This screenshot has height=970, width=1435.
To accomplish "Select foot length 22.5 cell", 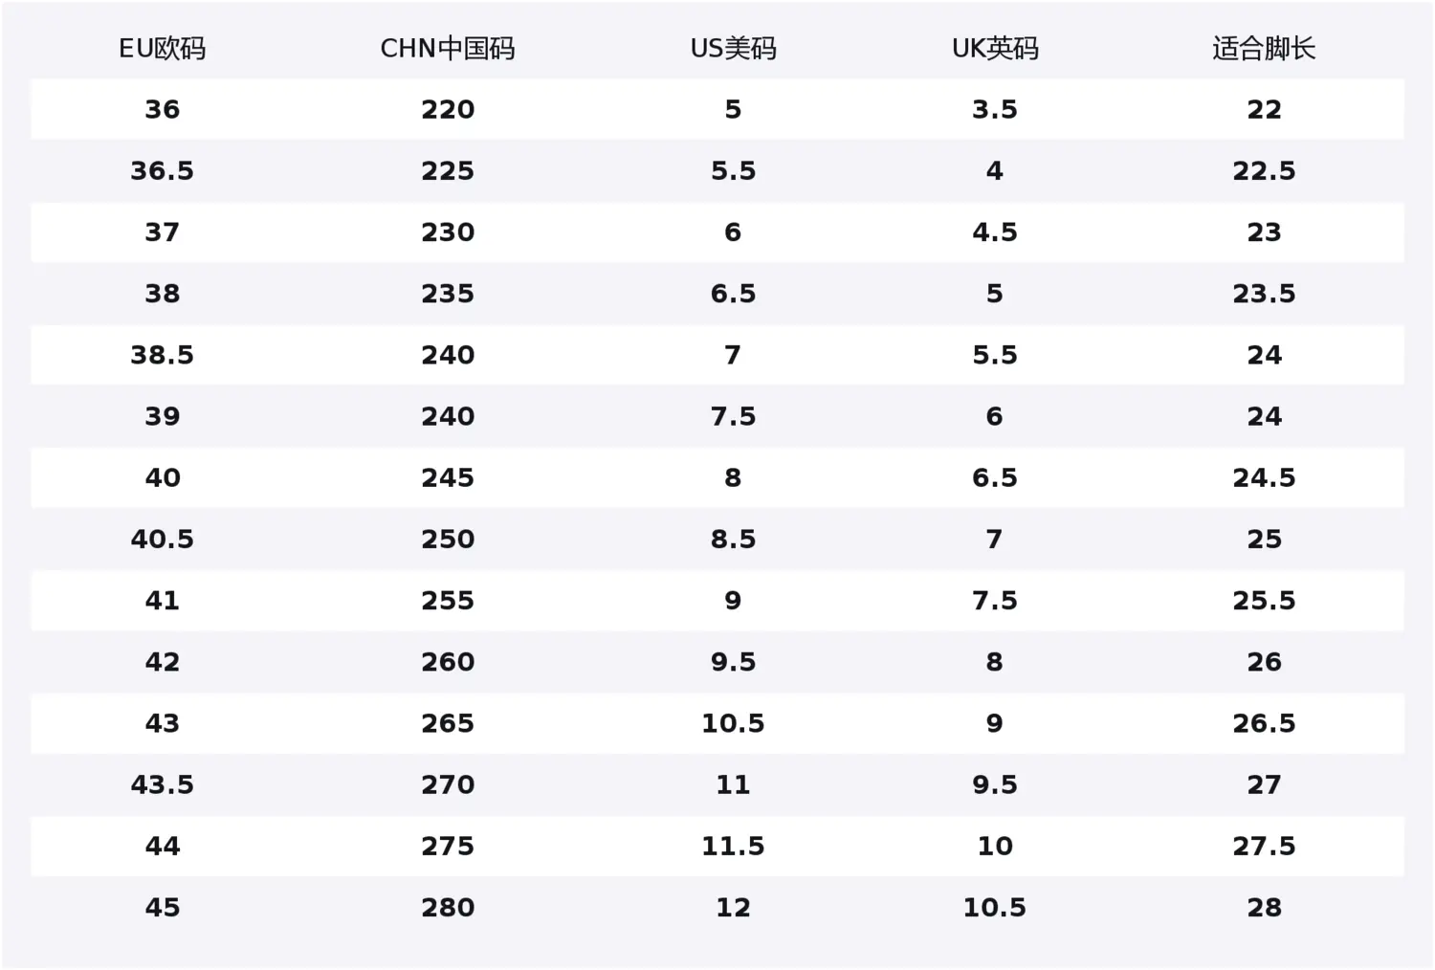I will (x=1264, y=170).
